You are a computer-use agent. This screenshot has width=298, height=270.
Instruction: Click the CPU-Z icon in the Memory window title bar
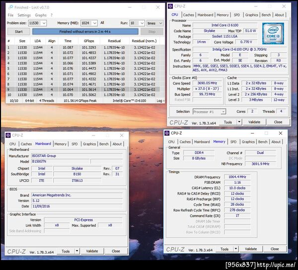point(167,133)
